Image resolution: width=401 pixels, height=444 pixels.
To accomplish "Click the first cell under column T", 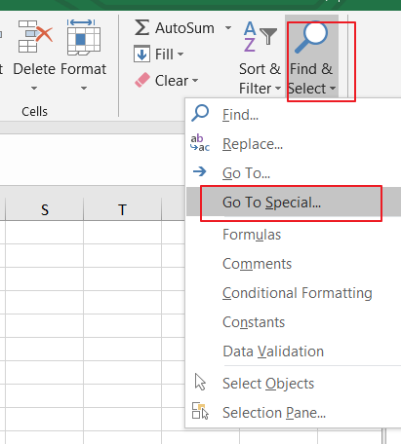I will [122, 233].
